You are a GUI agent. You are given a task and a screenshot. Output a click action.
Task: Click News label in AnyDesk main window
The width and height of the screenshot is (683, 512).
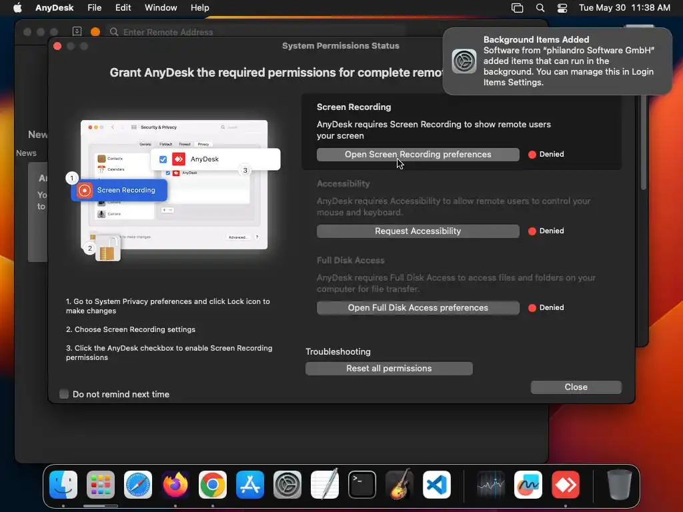pos(26,153)
